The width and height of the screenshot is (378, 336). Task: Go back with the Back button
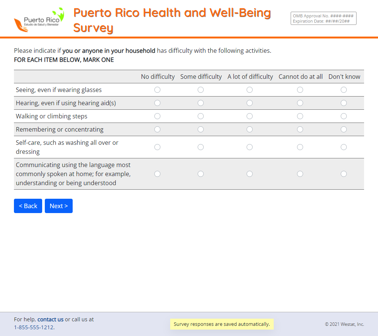[x=28, y=206]
